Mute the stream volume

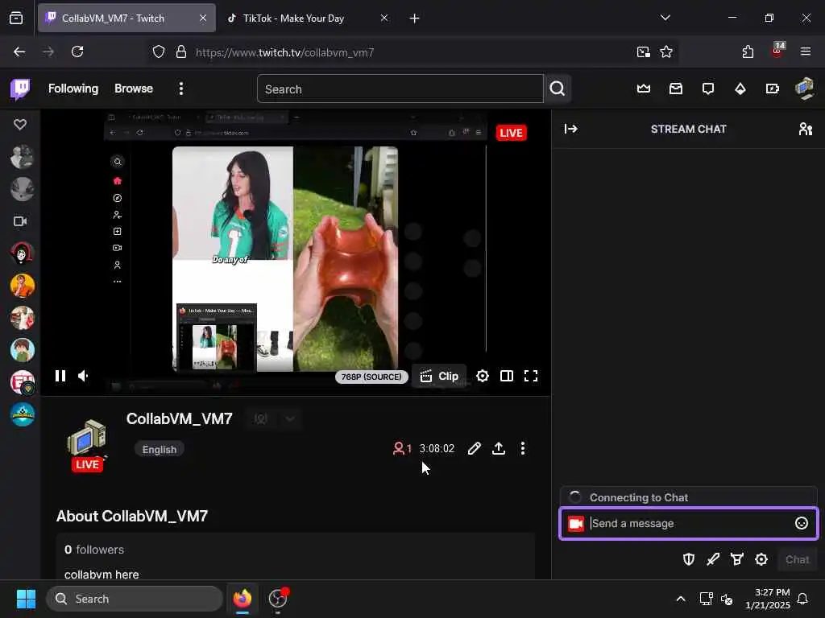83,376
